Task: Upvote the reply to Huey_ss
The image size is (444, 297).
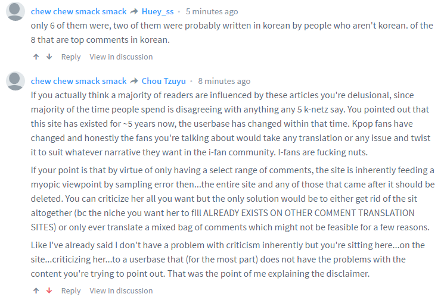Action: 36,57
